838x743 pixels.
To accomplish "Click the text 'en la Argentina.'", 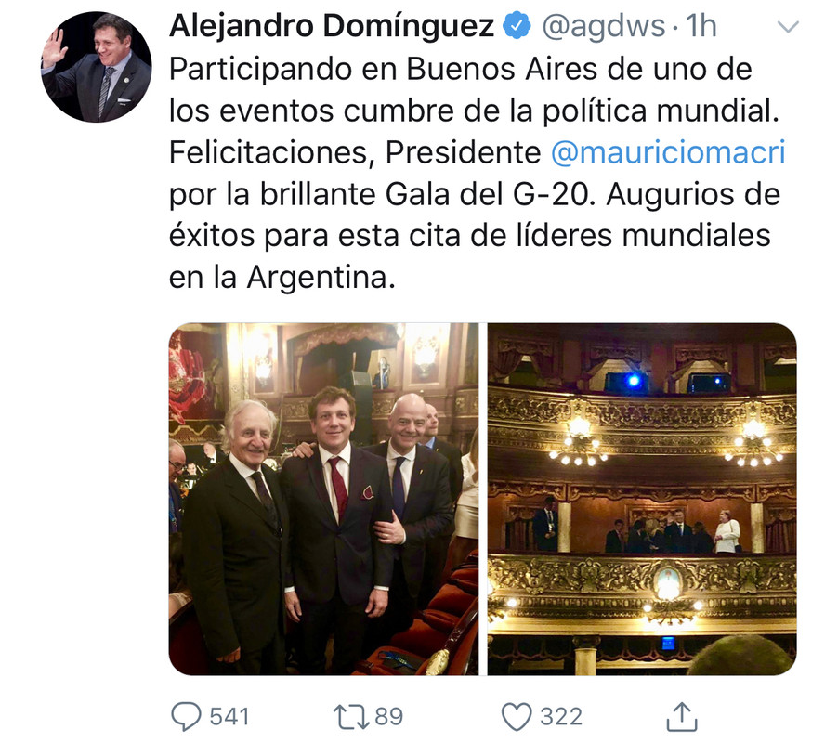I will [x=282, y=278].
